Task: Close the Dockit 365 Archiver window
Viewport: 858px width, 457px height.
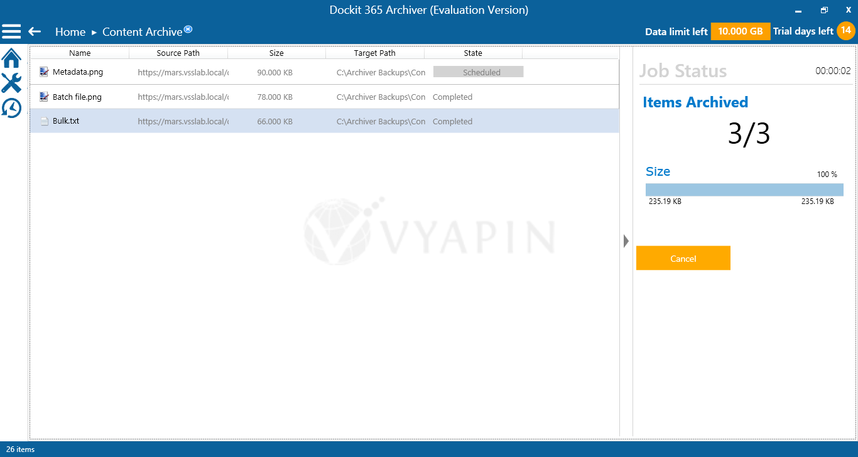Action: [848, 10]
